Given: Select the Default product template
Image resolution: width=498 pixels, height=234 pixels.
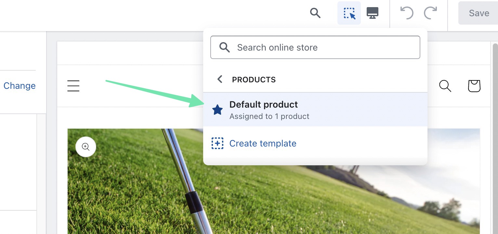Looking at the screenshot, I should pos(315,110).
